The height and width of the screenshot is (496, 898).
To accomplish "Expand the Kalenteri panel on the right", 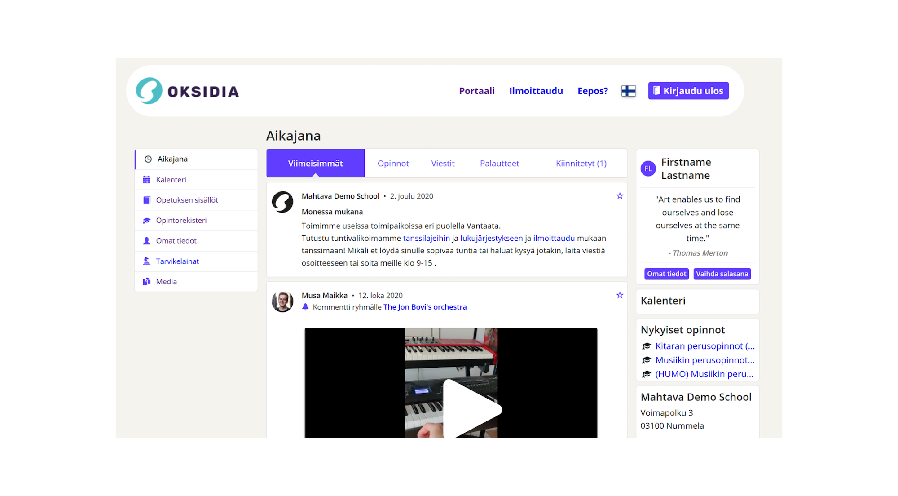I will tap(663, 301).
